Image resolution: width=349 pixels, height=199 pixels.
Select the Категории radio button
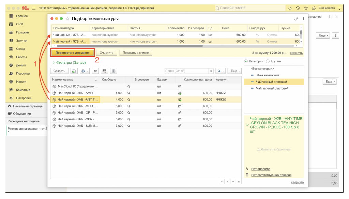246,61
